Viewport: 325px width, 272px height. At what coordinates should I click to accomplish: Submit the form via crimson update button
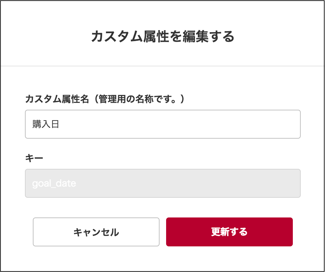[x=229, y=232]
